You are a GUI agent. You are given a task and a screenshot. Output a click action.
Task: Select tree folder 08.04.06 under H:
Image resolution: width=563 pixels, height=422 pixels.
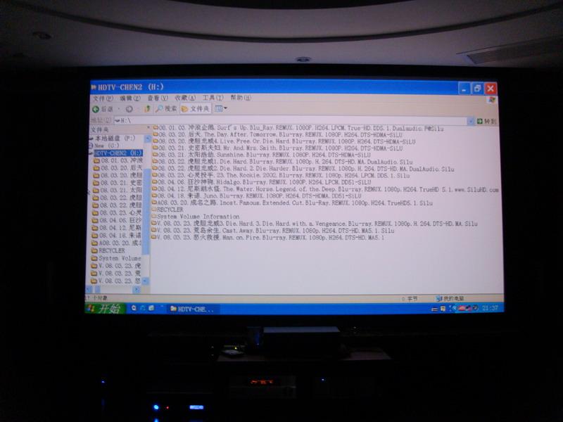click(x=118, y=220)
